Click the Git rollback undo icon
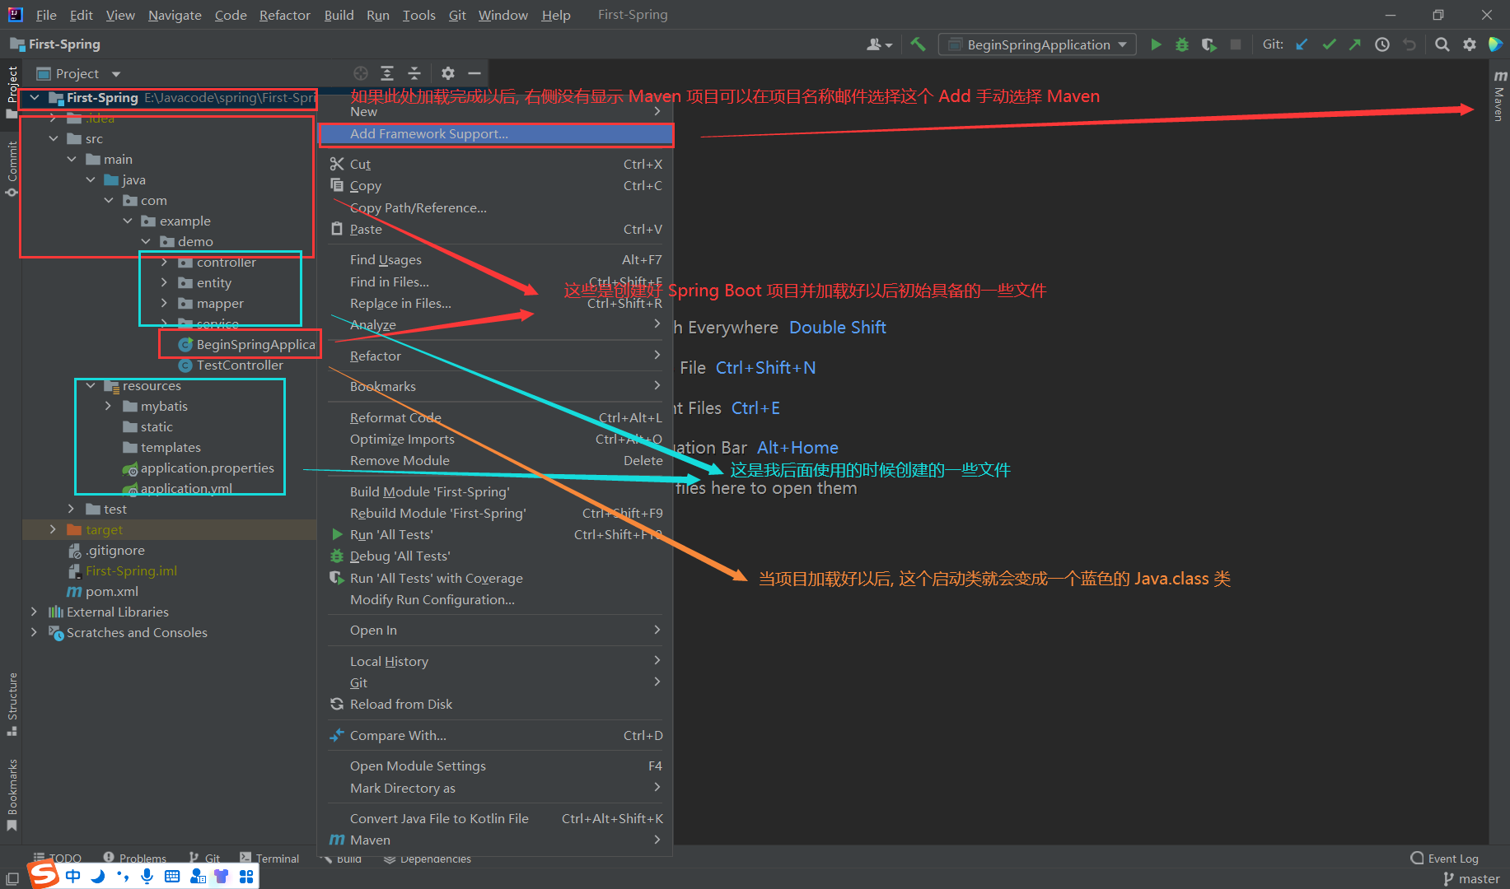Image resolution: width=1510 pixels, height=889 pixels. point(1409,44)
